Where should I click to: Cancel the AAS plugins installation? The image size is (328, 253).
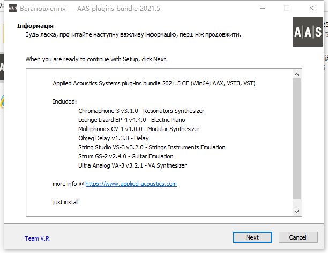coord(298,237)
